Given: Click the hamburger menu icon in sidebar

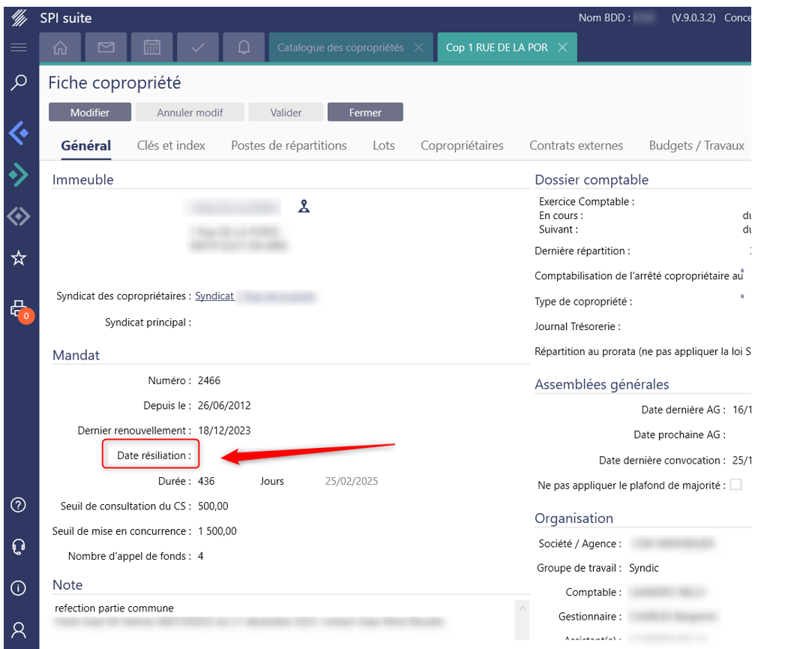Looking at the screenshot, I should click(19, 47).
